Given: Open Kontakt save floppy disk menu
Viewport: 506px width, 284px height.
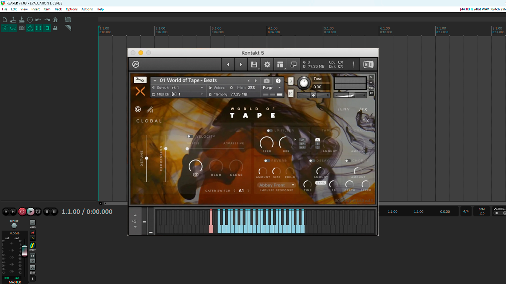Looking at the screenshot, I should coord(254,65).
